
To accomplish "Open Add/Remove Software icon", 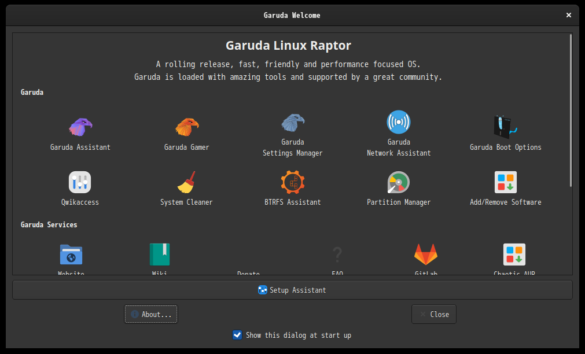I will point(506,182).
